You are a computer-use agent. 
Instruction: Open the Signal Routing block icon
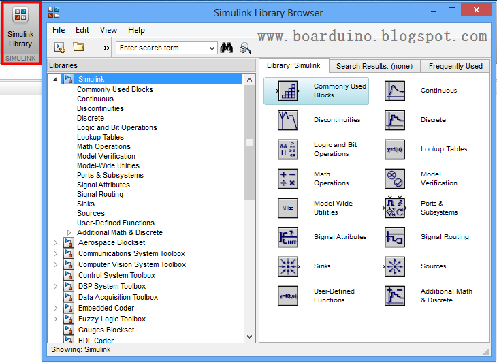pyautogui.click(x=395, y=237)
